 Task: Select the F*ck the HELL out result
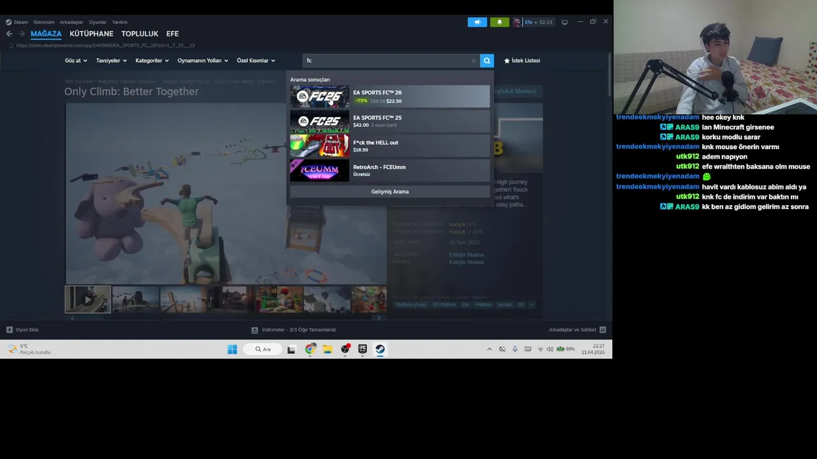(390, 146)
